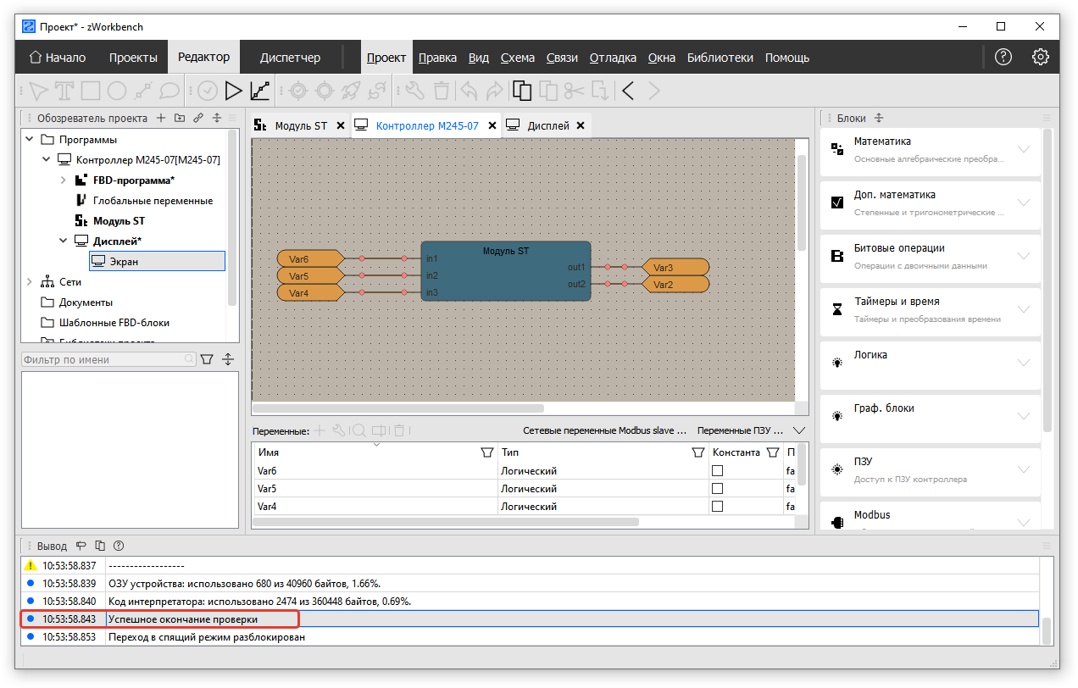Expand the FBD-программа tree node
This screenshot has height=688, width=1078.
(x=64, y=180)
